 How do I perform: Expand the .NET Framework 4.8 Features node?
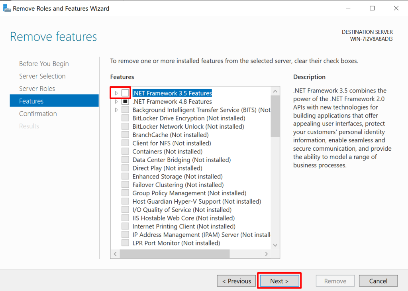click(x=116, y=102)
